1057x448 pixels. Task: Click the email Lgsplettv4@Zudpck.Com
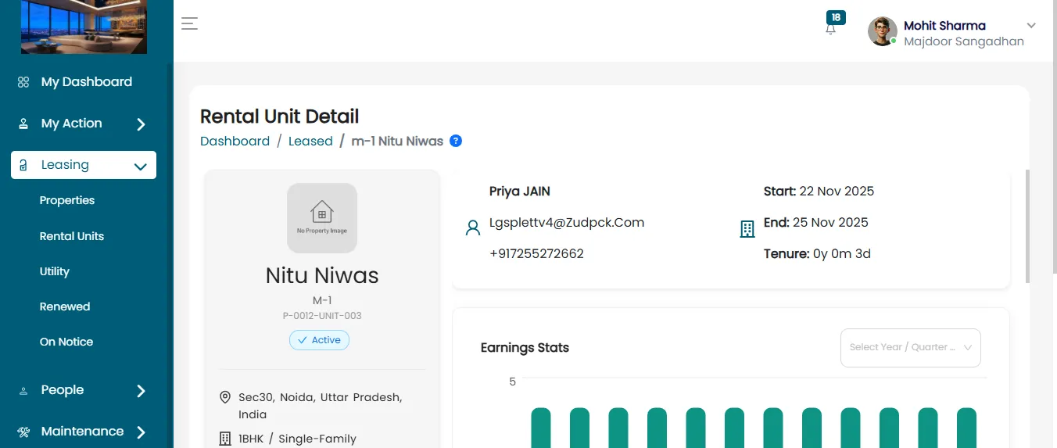(x=567, y=223)
